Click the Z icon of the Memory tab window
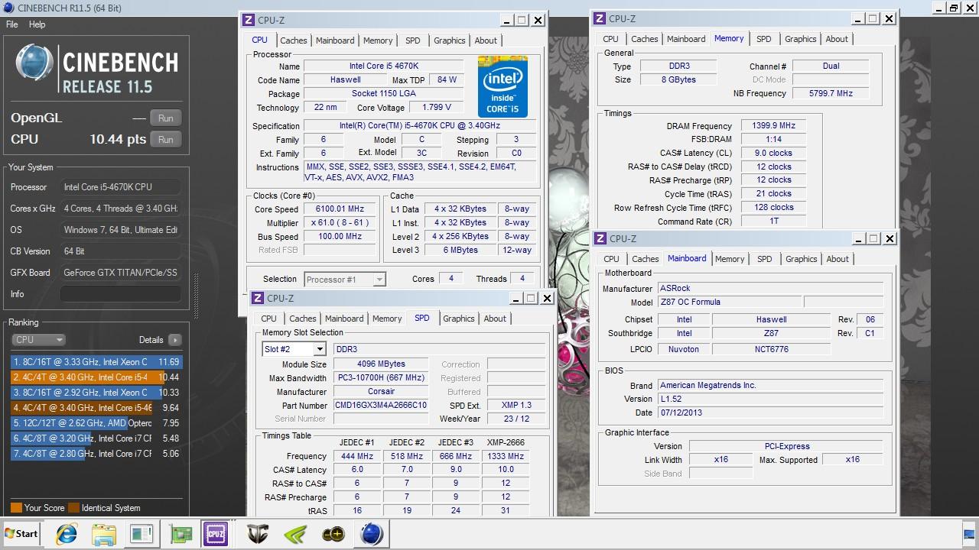The width and height of the screenshot is (979, 550). click(x=600, y=19)
